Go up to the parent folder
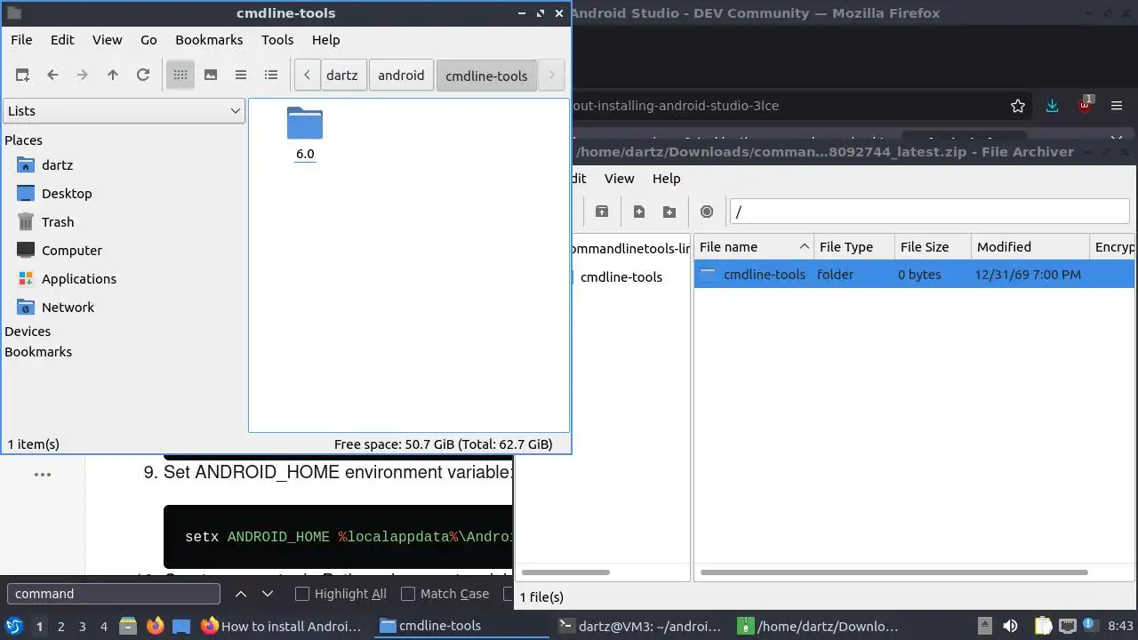The width and height of the screenshot is (1138, 640). tap(113, 76)
